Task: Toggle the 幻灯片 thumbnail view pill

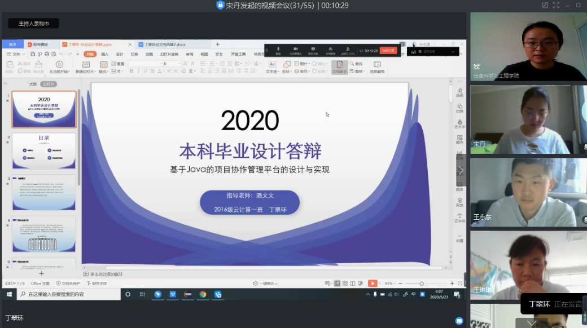Action: pos(49,84)
